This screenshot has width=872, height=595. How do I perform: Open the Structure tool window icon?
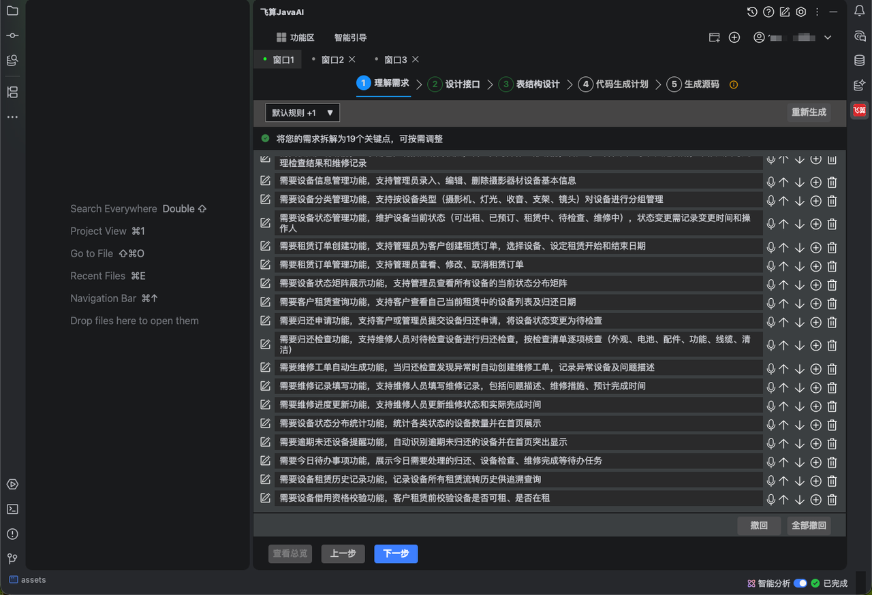point(12,92)
